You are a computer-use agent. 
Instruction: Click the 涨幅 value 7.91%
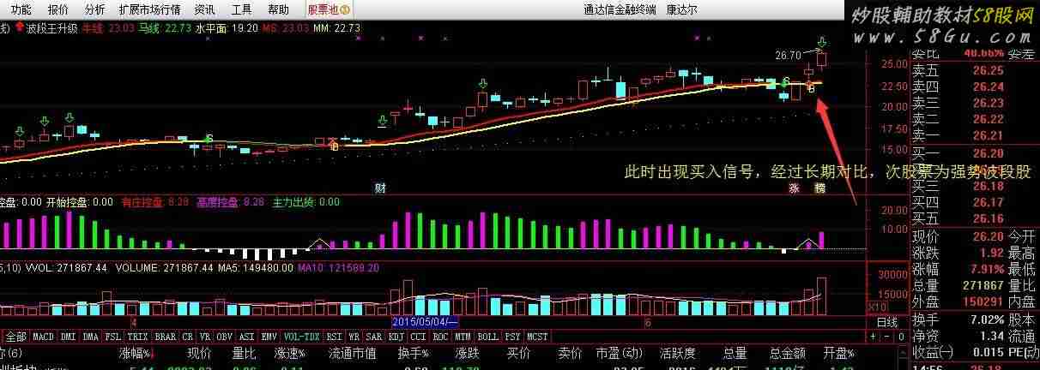(x=987, y=269)
